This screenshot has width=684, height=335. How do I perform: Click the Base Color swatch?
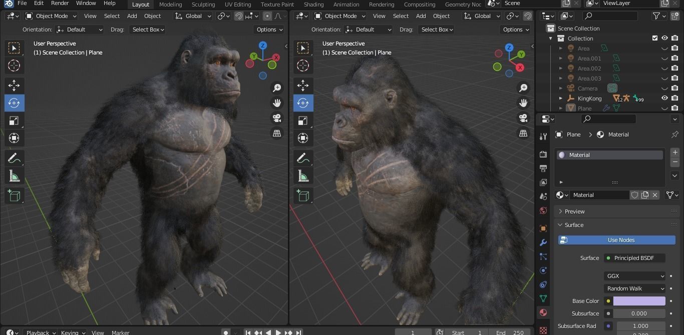(x=639, y=301)
